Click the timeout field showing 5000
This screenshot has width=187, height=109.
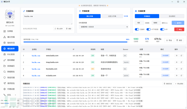coord(156,23)
